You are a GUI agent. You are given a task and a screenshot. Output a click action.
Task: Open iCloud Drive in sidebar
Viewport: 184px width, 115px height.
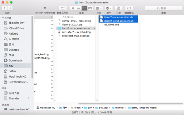pos(16,28)
